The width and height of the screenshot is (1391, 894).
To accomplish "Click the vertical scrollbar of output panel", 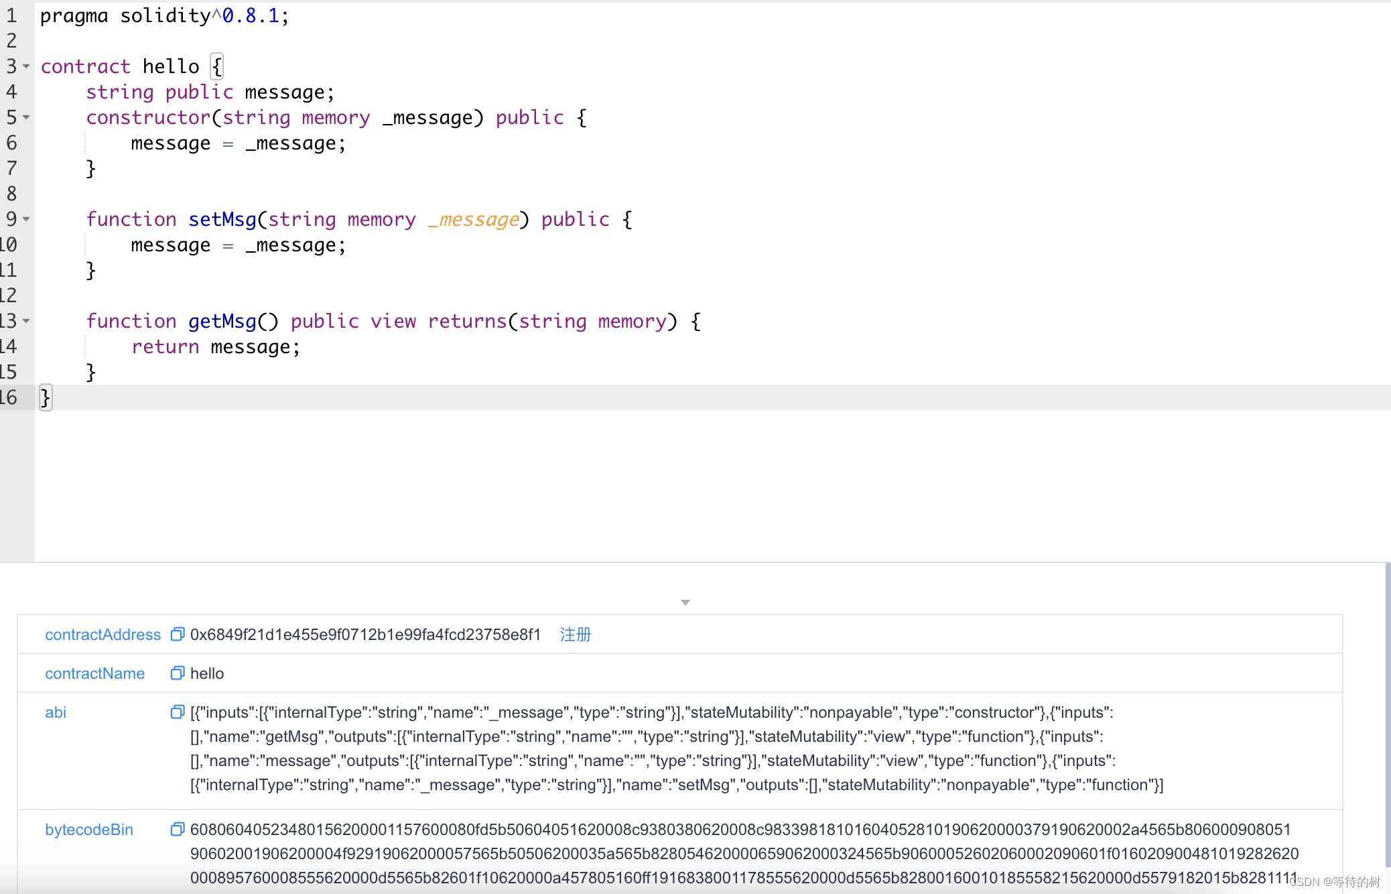I will pyautogui.click(x=1387, y=714).
